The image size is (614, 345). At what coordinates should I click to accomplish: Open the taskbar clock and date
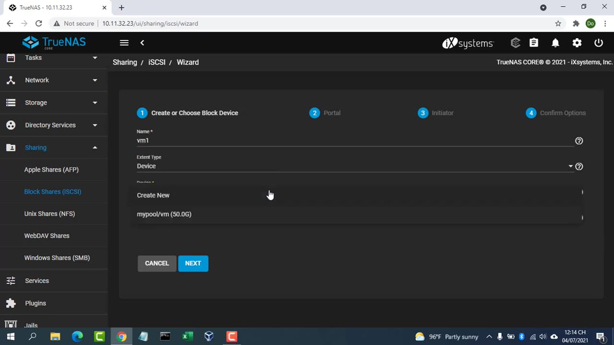tap(576, 336)
